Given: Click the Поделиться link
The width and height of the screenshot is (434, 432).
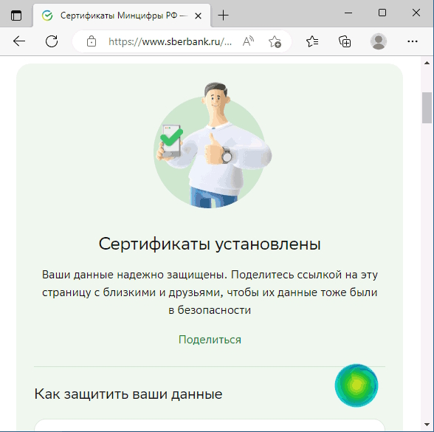Looking at the screenshot, I should click(210, 340).
